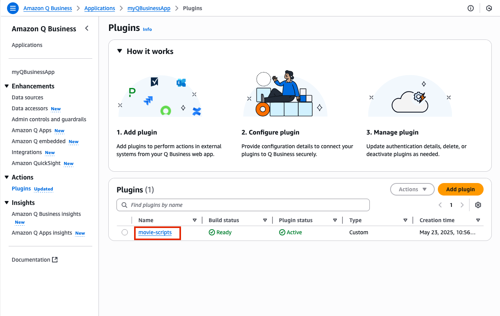The height and width of the screenshot is (316, 500).
Task: Open Data sources in sidebar
Action: tap(27, 97)
